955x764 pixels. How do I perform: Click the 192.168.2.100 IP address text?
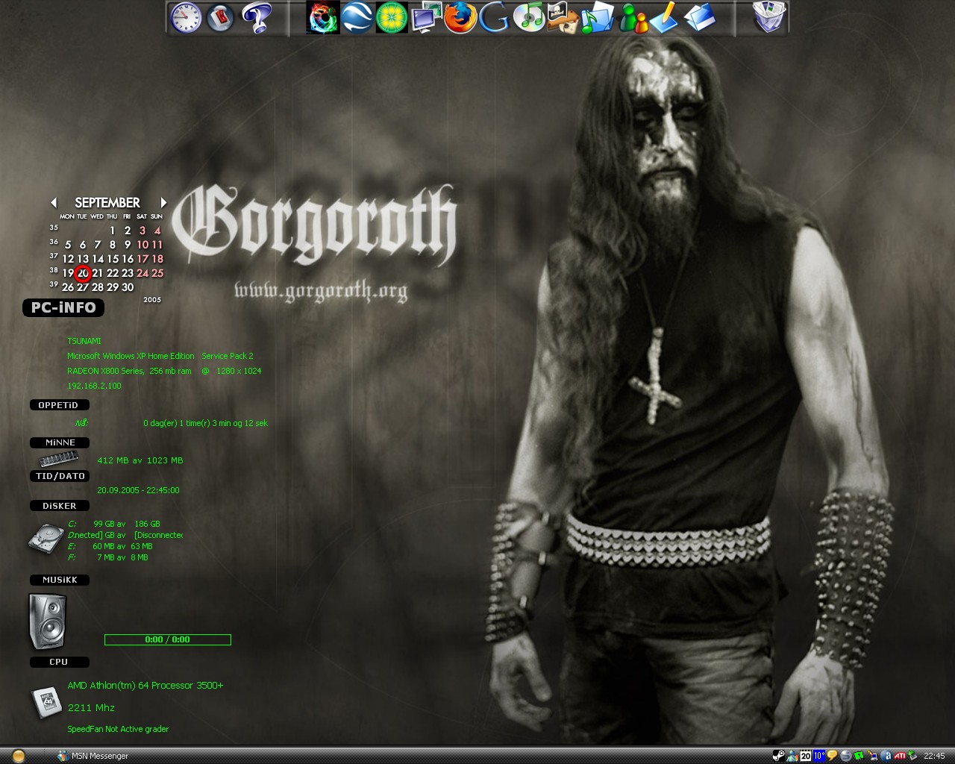tap(94, 386)
